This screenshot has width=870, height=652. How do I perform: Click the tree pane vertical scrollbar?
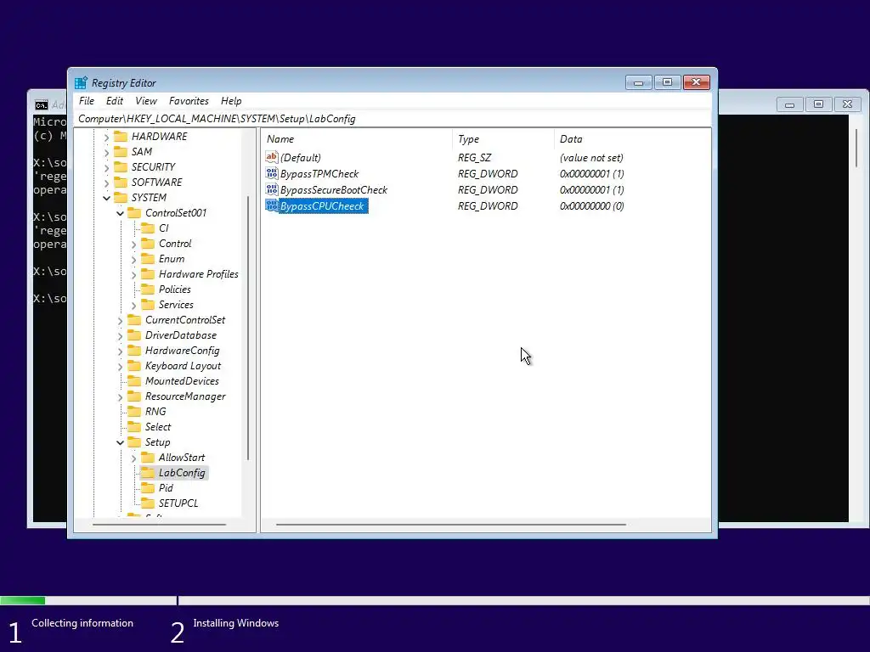pos(248,327)
